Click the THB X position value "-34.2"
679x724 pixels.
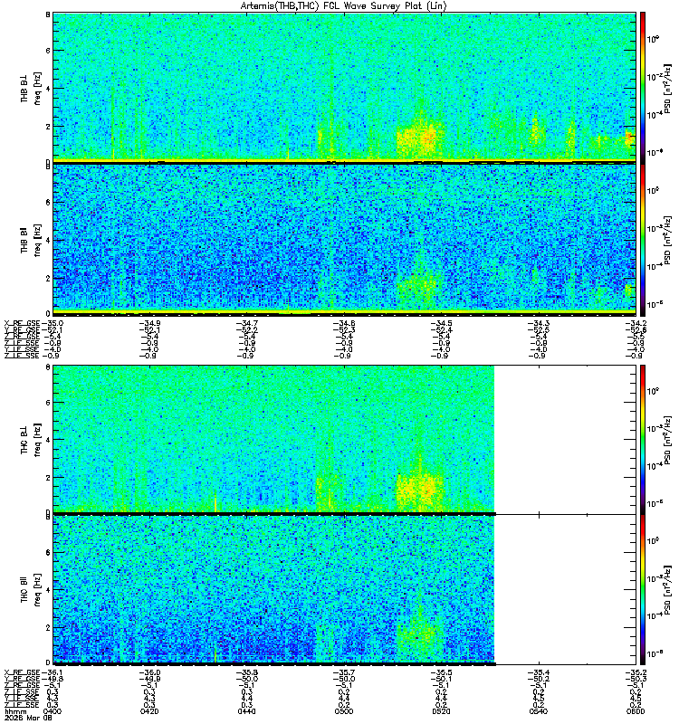[636, 323]
